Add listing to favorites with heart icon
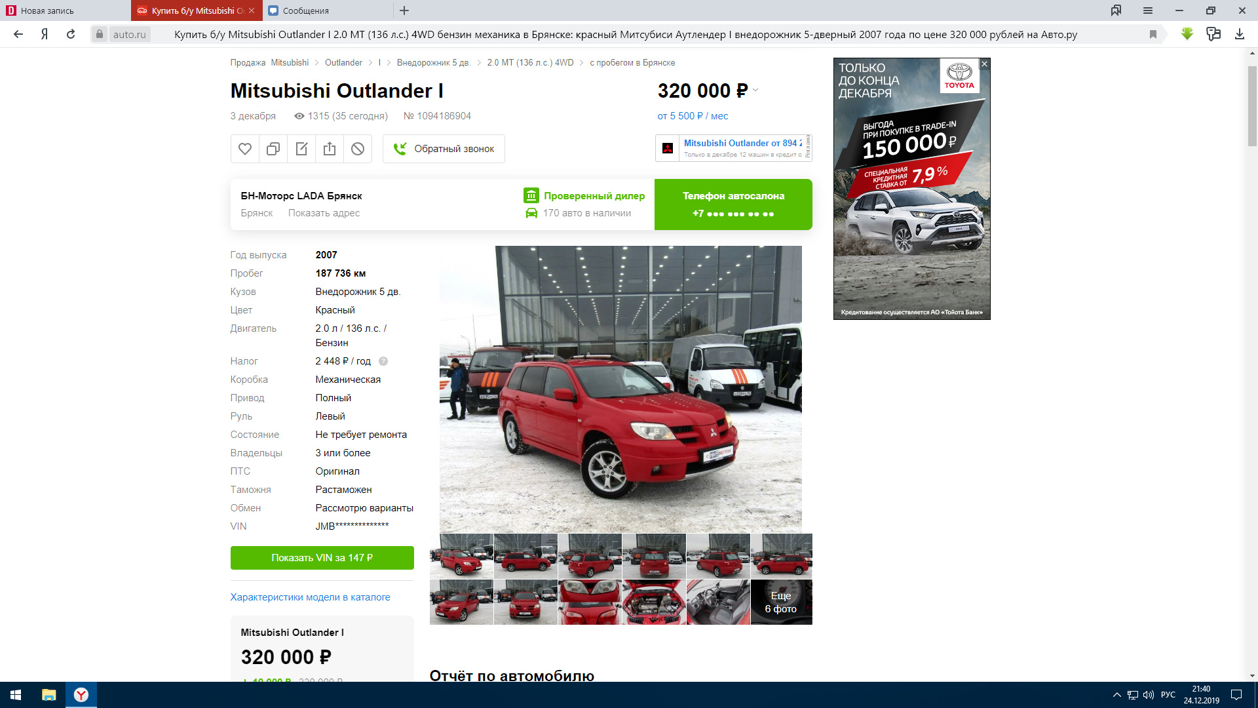 coord(244,149)
